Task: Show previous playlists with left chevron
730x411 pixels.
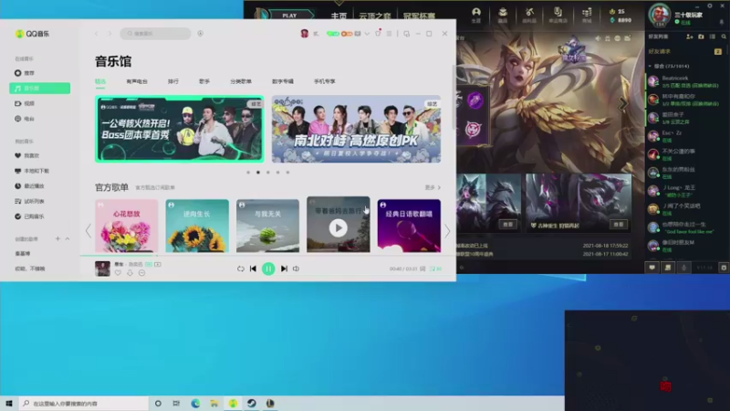Action: [89, 231]
